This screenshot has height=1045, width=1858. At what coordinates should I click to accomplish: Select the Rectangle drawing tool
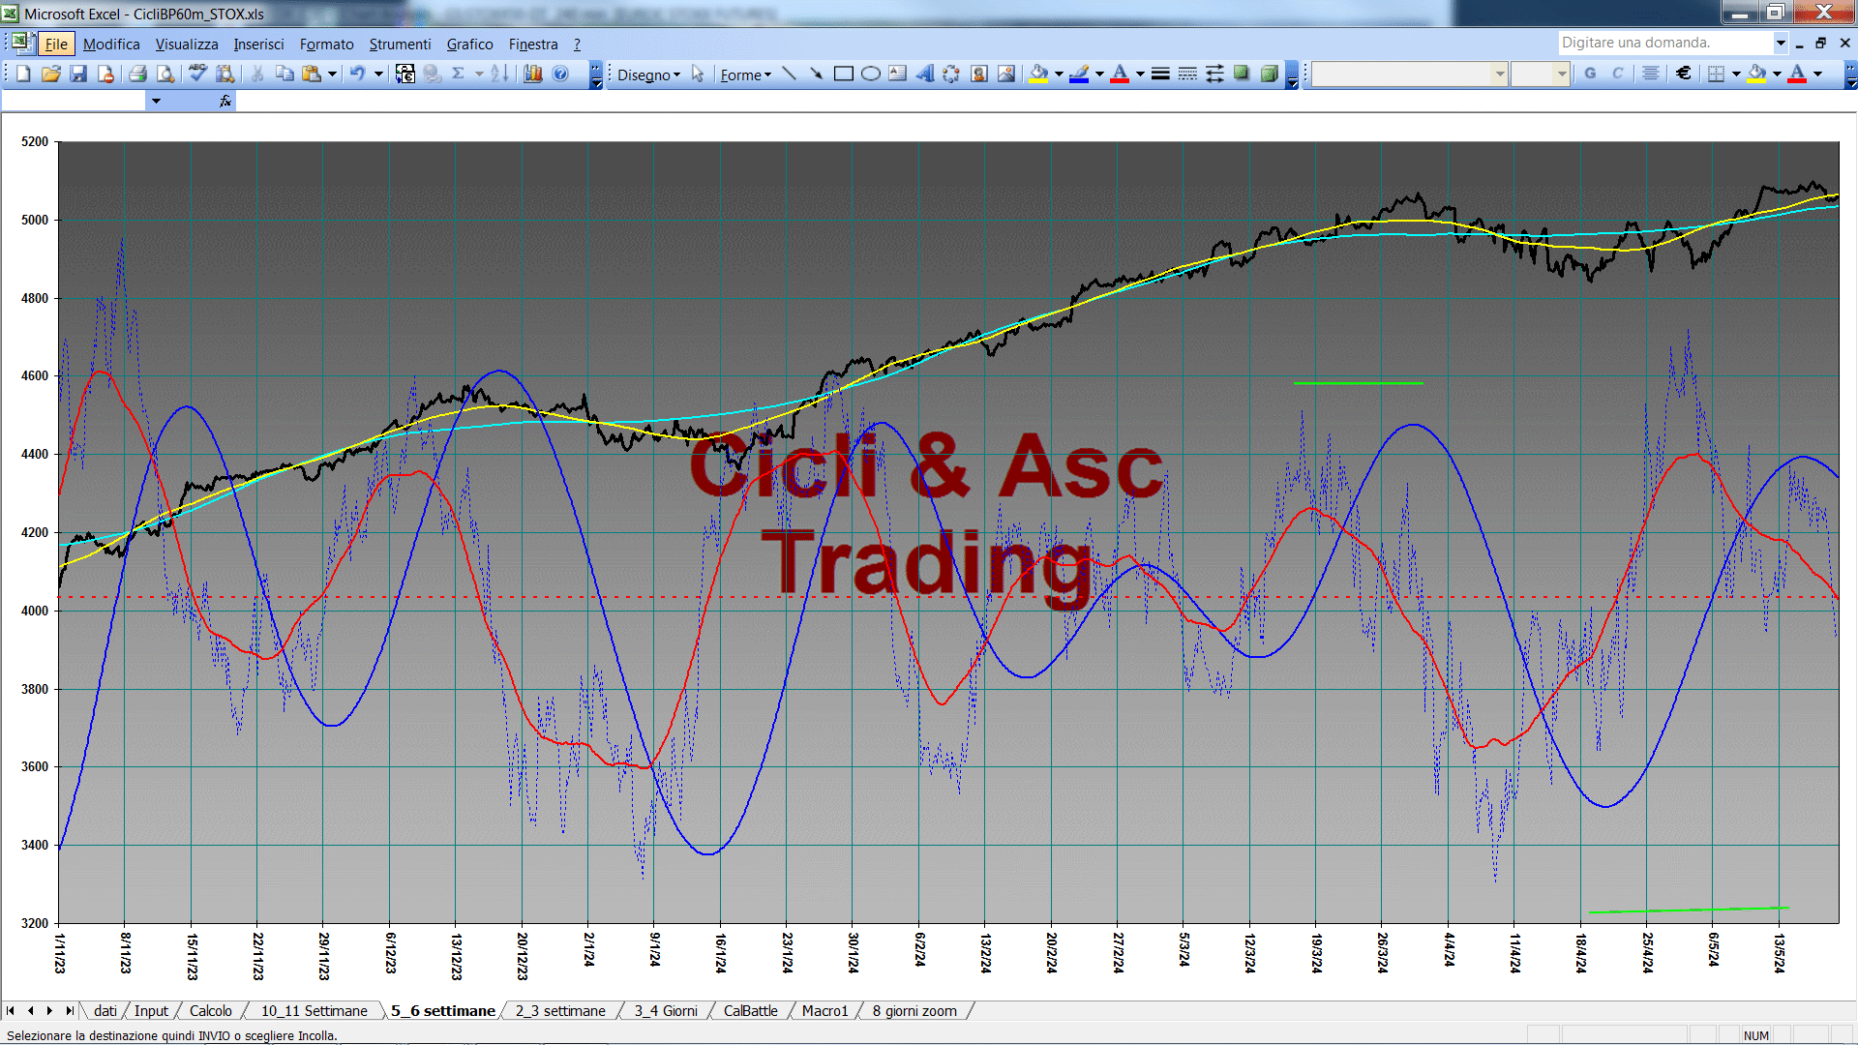tap(843, 74)
